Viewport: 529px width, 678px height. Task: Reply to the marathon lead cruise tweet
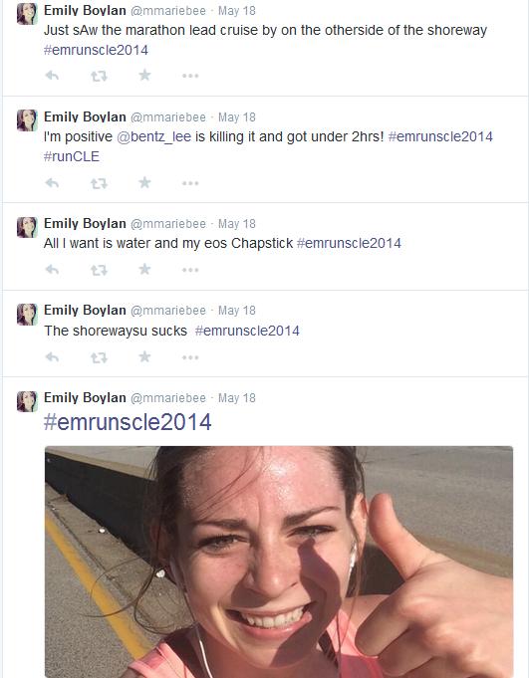pyautogui.click(x=52, y=76)
